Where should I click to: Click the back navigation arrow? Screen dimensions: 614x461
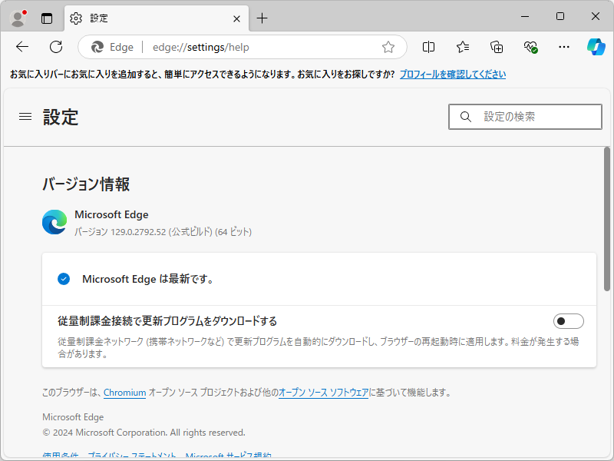21,47
